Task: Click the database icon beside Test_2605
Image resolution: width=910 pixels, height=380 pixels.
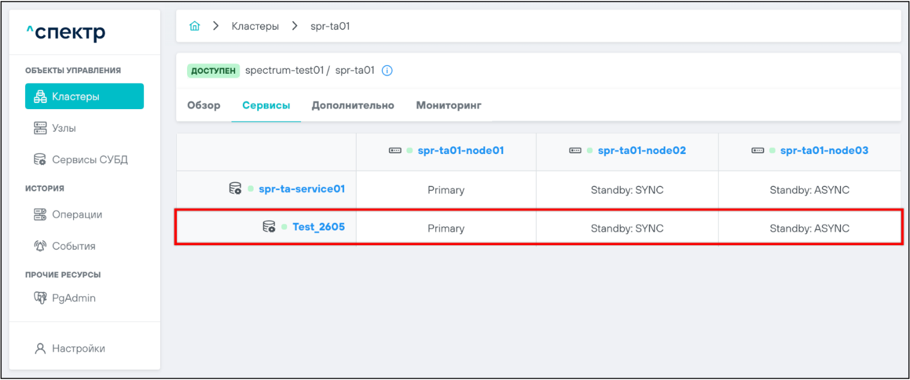Action: pyautogui.click(x=269, y=227)
